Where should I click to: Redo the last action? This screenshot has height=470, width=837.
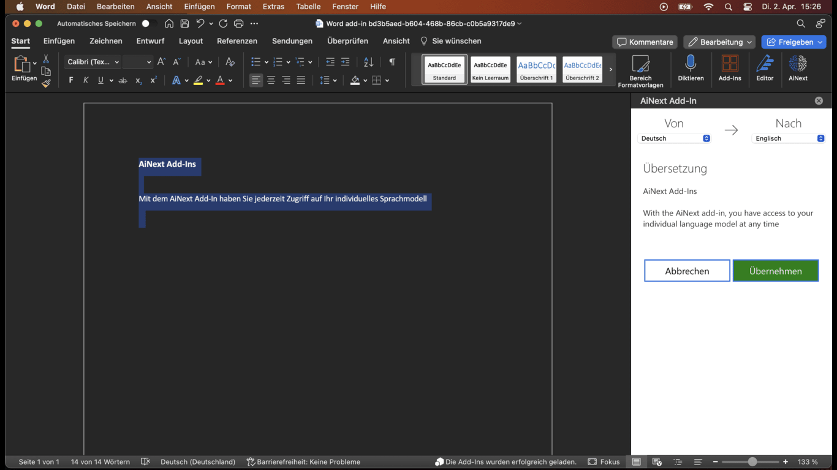click(223, 23)
